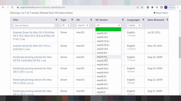Choose macOS 10.2 option
Viewport: 181px width, 101px height.
pyautogui.click(x=108, y=37)
